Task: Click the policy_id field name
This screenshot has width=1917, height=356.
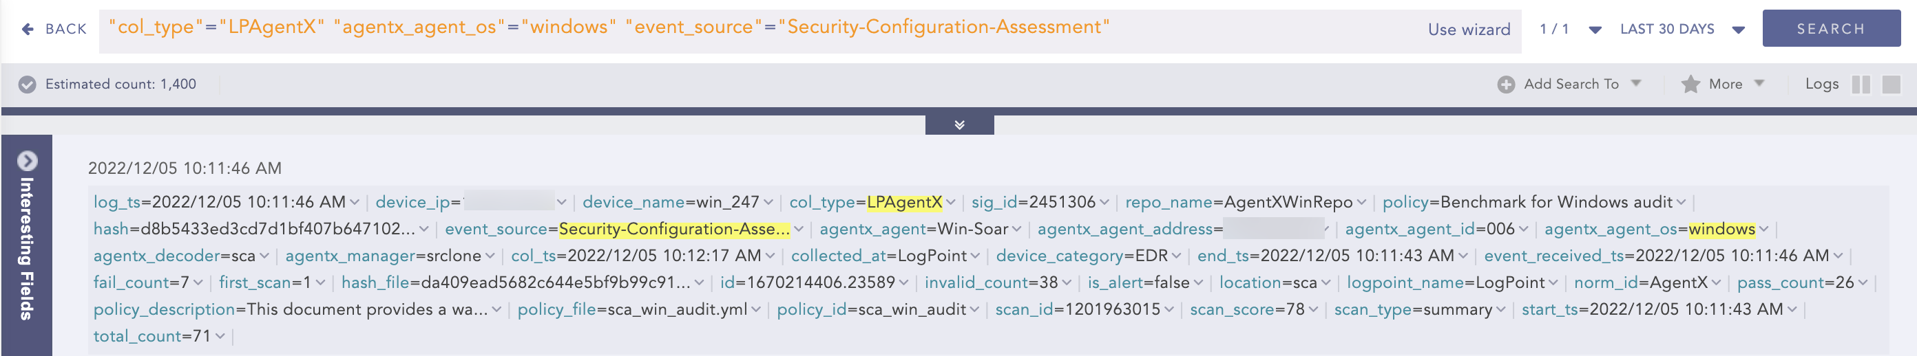Action: tap(811, 309)
